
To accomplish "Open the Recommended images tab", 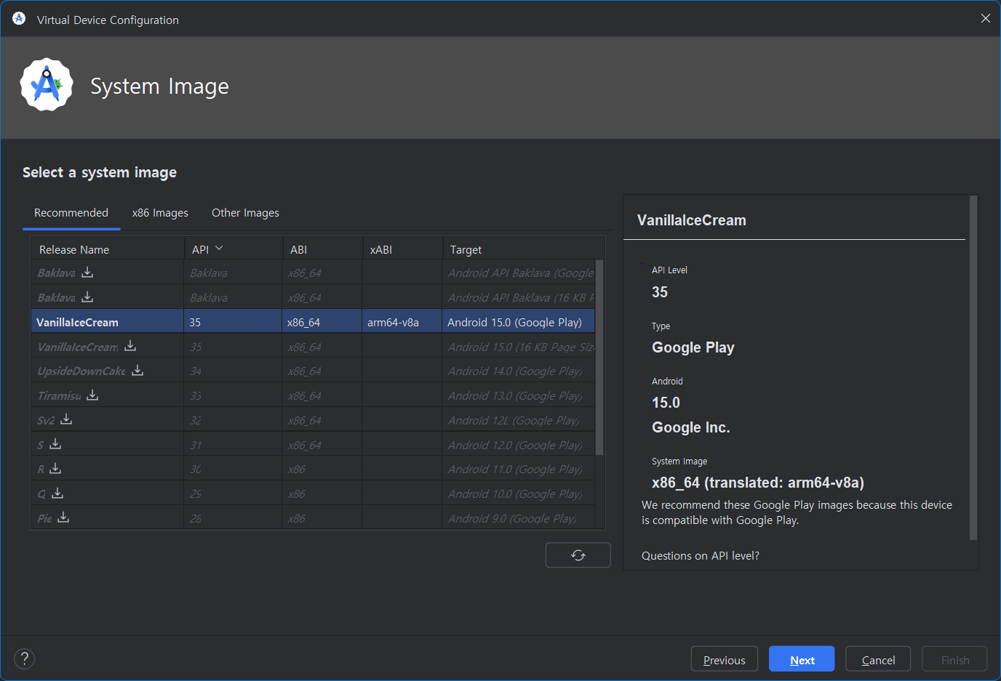I will click(71, 213).
